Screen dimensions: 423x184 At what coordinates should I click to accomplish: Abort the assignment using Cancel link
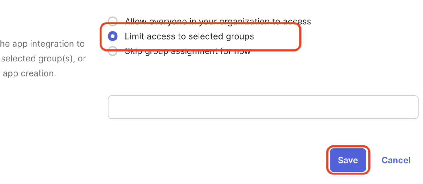click(396, 160)
